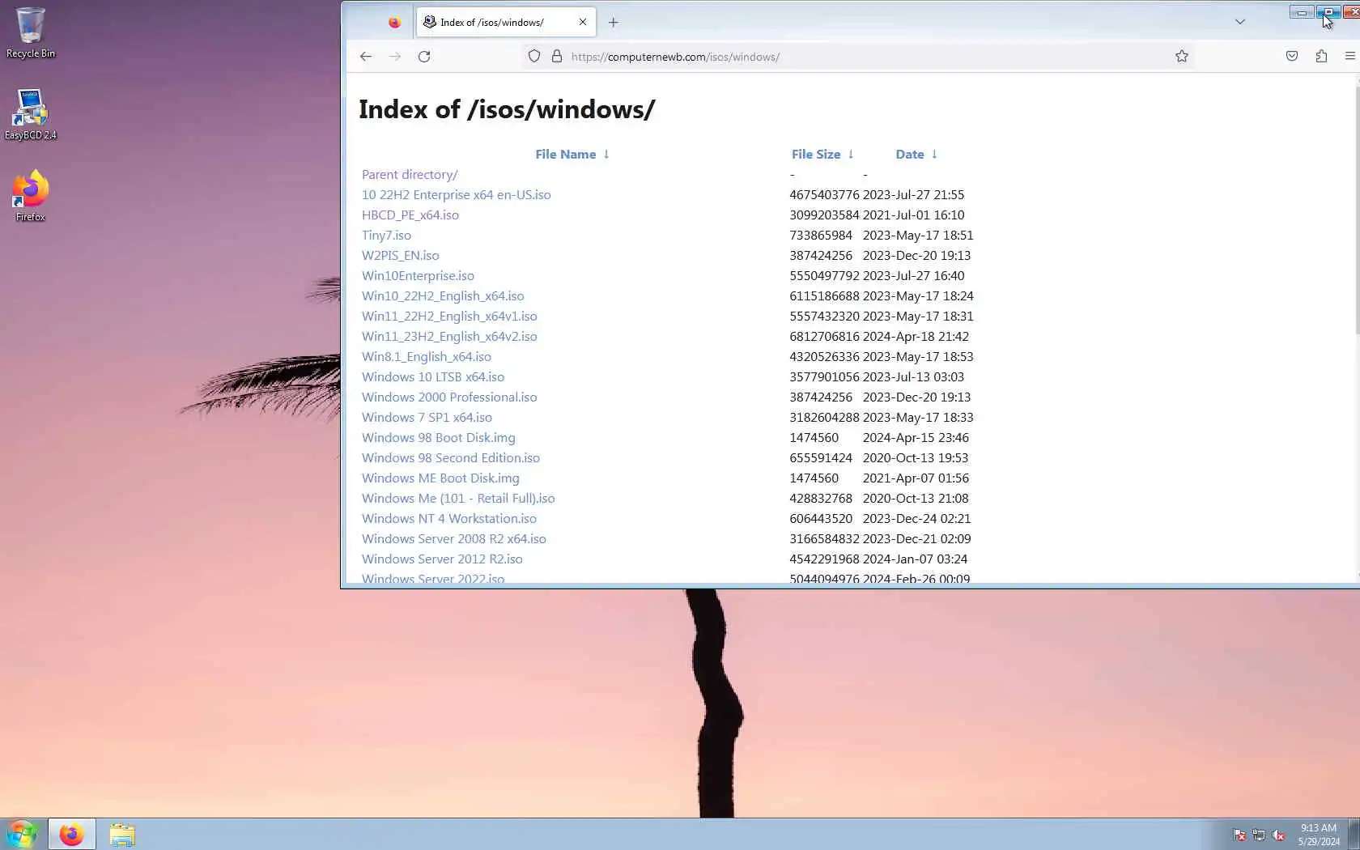Select the date 2020-Oct-13 21:08

[916, 499]
